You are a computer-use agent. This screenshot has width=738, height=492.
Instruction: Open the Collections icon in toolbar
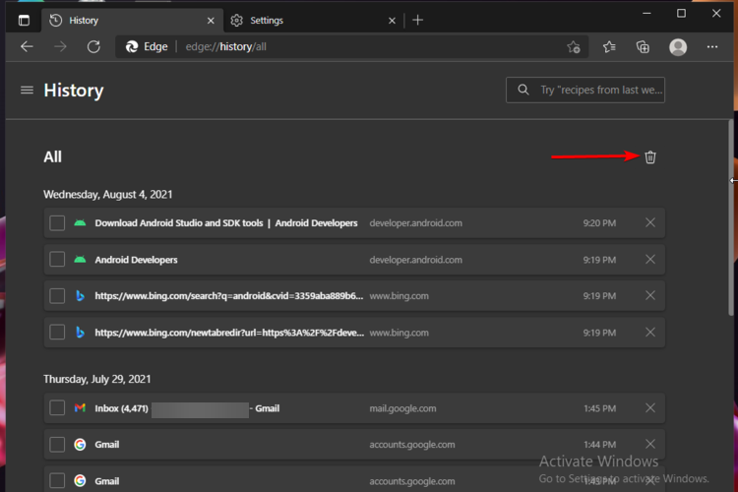tap(643, 47)
